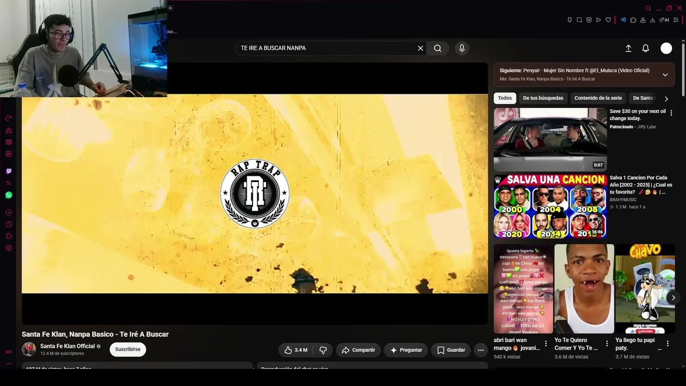Click the send/flow arrow icon in the toolbar
This screenshot has height=386, width=686.
pos(599,20)
